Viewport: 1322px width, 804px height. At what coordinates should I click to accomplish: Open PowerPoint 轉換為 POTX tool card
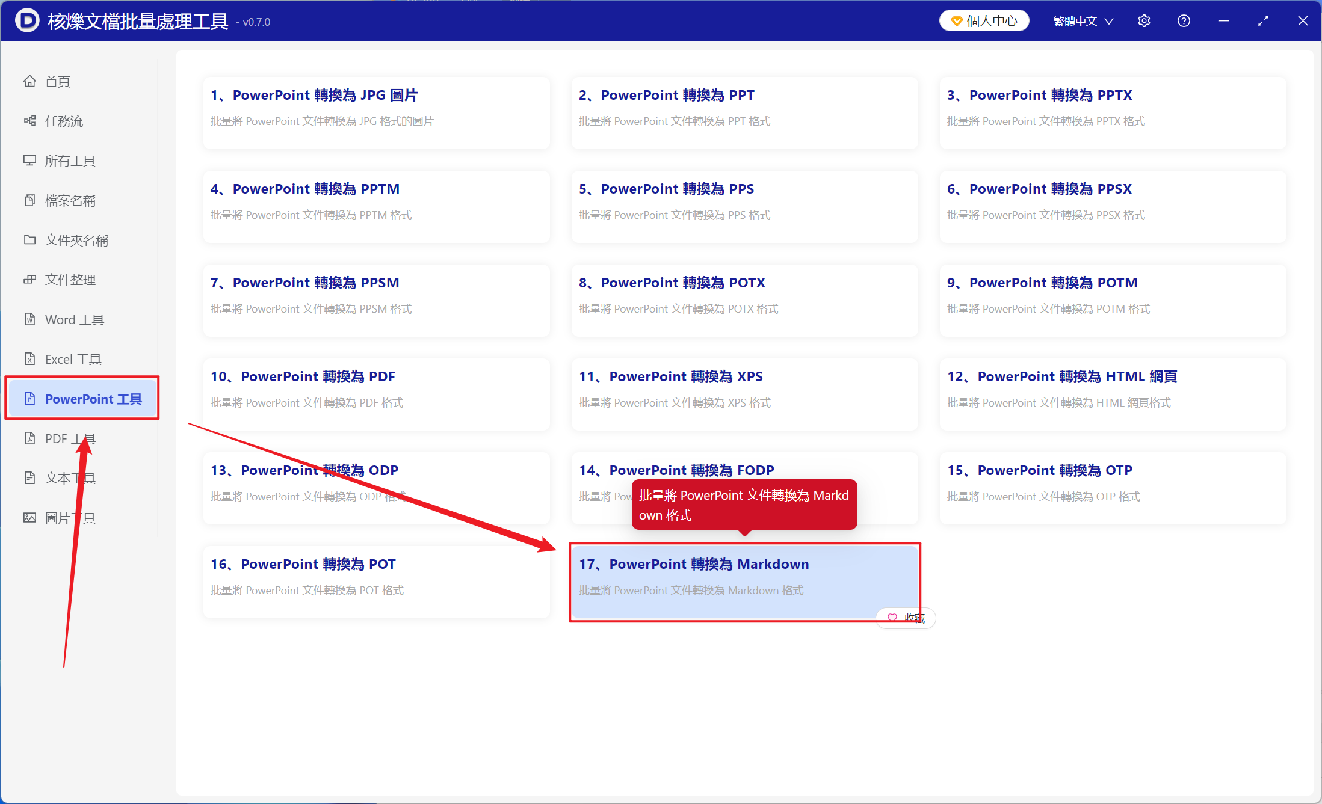(x=745, y=301)
